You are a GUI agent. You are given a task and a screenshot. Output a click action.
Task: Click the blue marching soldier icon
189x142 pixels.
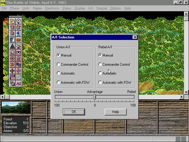point(18,33)
